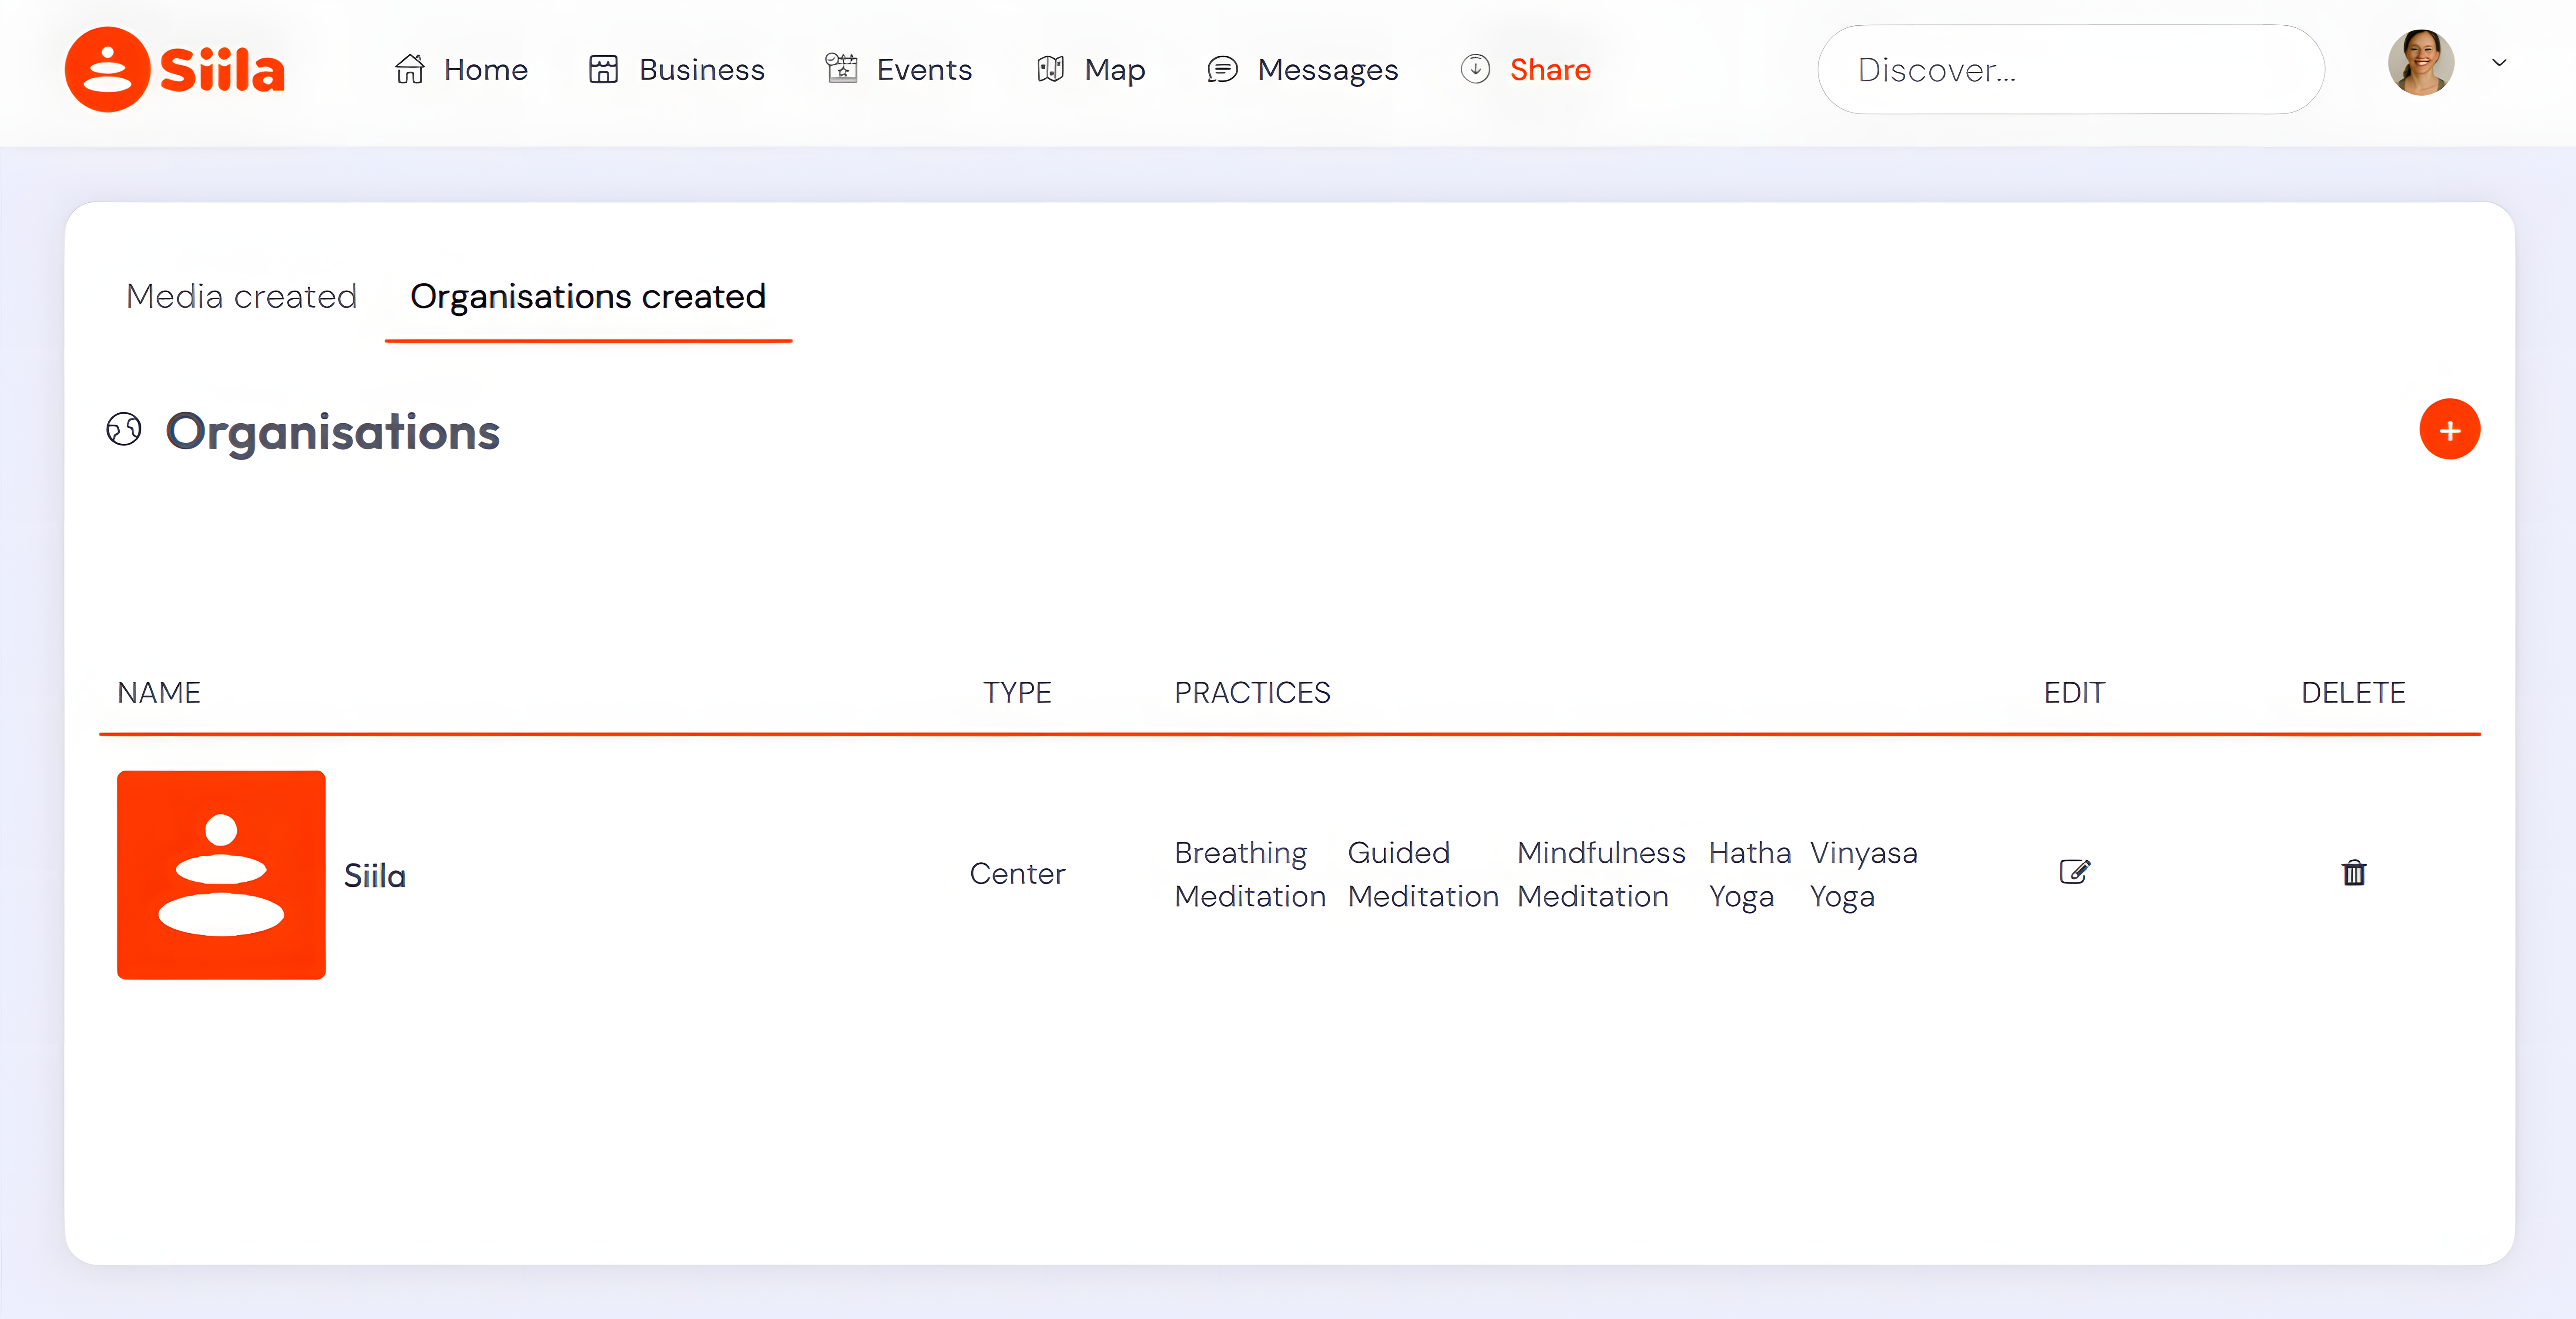Screen dimensions: 2576x1319
Task: Click the Organisations section heading
Action: tap(332, 432)
